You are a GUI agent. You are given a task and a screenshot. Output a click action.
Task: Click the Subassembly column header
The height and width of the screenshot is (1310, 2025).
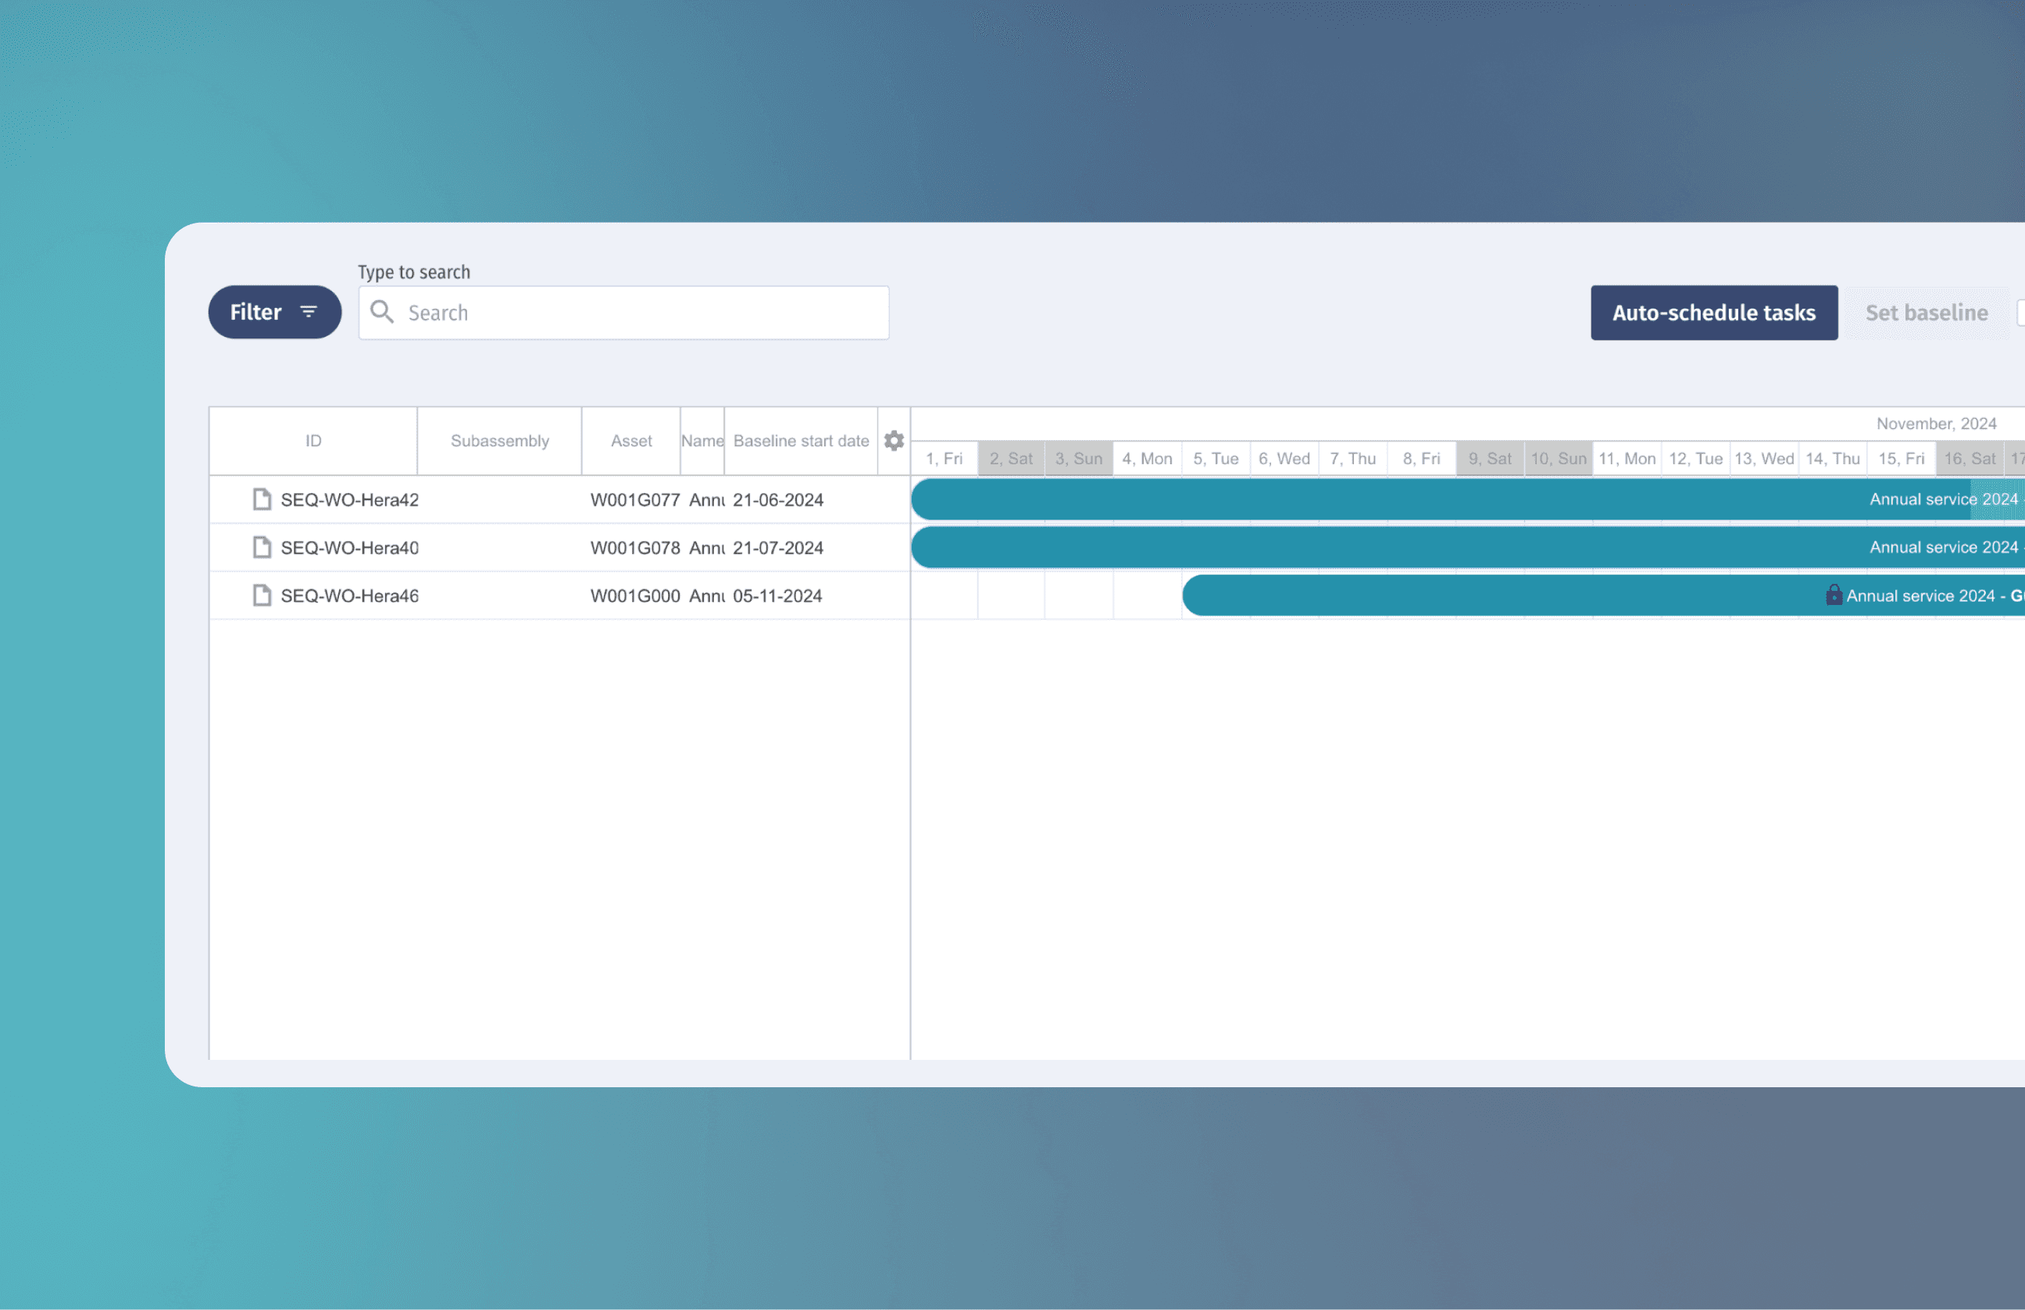click(499, 441)
